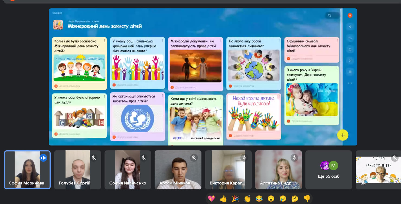
Task: Open Padlet three-dots more sidebar menu
Action: (x=350, y=83)
